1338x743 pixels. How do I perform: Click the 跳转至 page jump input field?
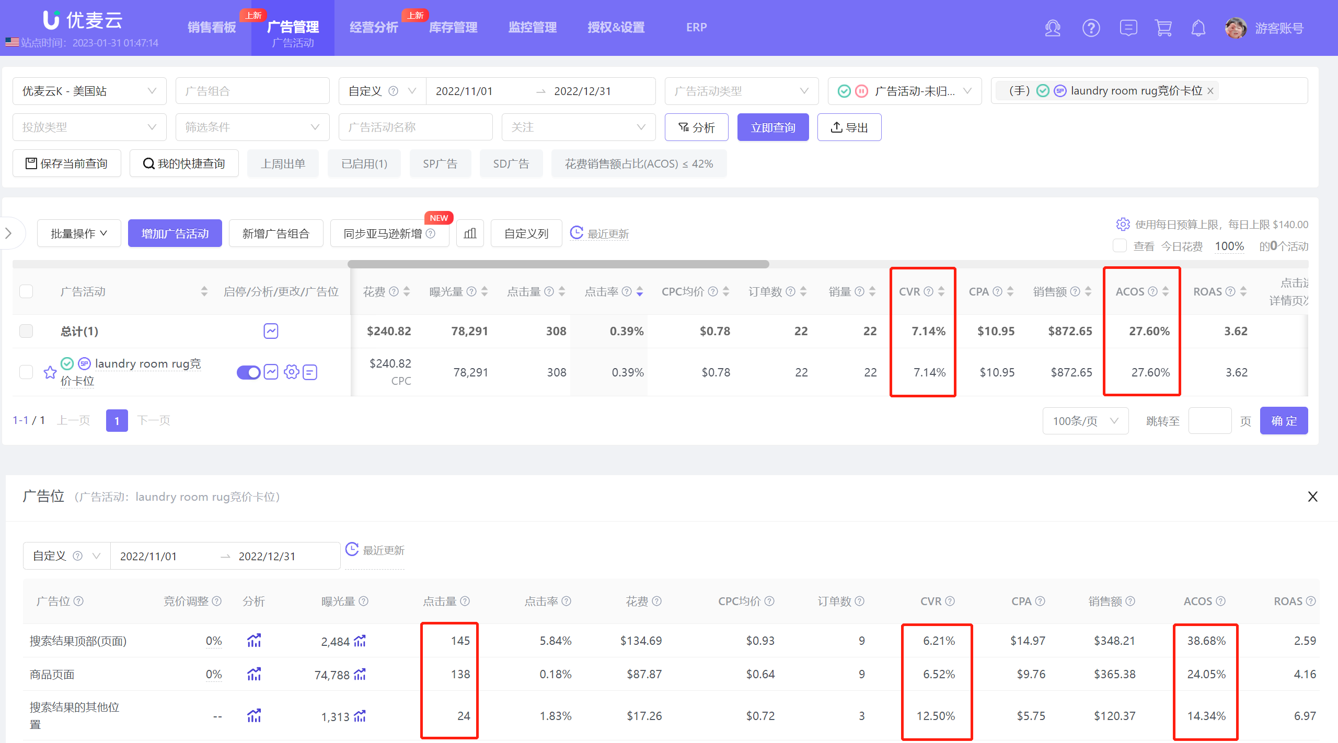pyautogui.click(x=1210, y=420)
